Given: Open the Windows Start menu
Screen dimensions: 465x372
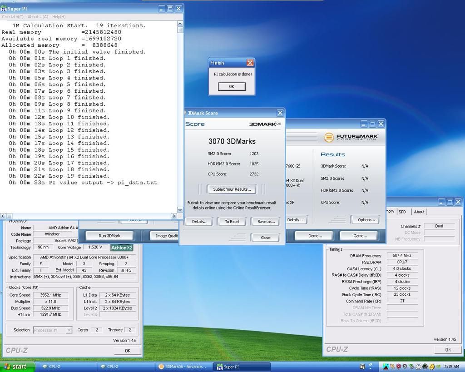Looking at the screenshot, I should [x=17, y=367].
